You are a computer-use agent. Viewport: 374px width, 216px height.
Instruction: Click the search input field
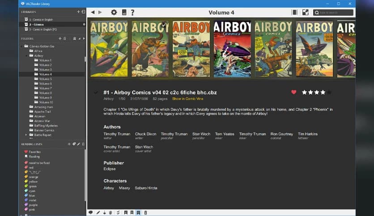click(x=336, y=12)
